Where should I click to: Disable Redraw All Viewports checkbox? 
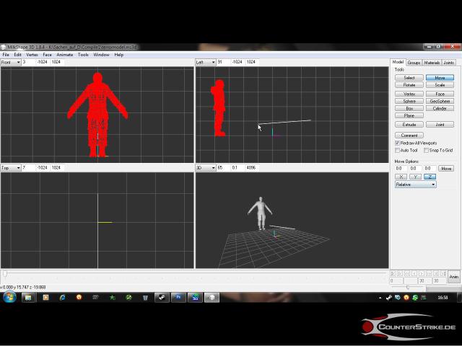point(398,143)
